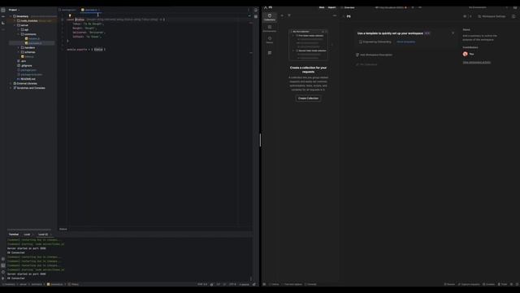Select the .gitignore file in project tree
The height and width of the screenshot is (293, 520).
point(24,65)
